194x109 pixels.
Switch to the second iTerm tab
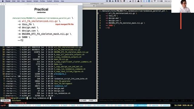coord(141,6)
